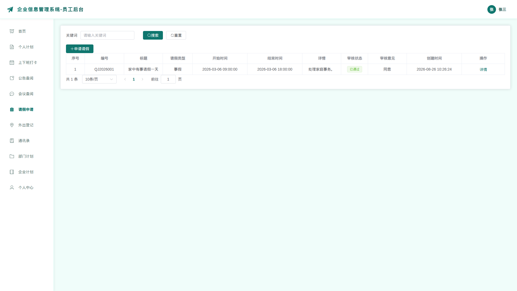Click the 张三 username

502,9
